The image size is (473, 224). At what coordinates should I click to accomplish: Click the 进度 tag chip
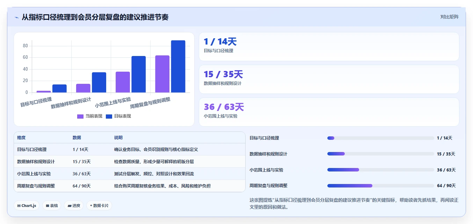pyautogui.click(x=74, y=206)
